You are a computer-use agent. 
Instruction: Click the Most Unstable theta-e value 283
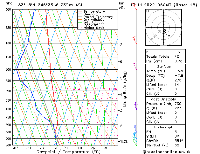tap(178, 108)
